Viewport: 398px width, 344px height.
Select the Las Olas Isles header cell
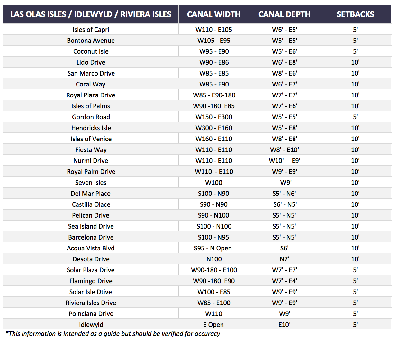(91, 14)
